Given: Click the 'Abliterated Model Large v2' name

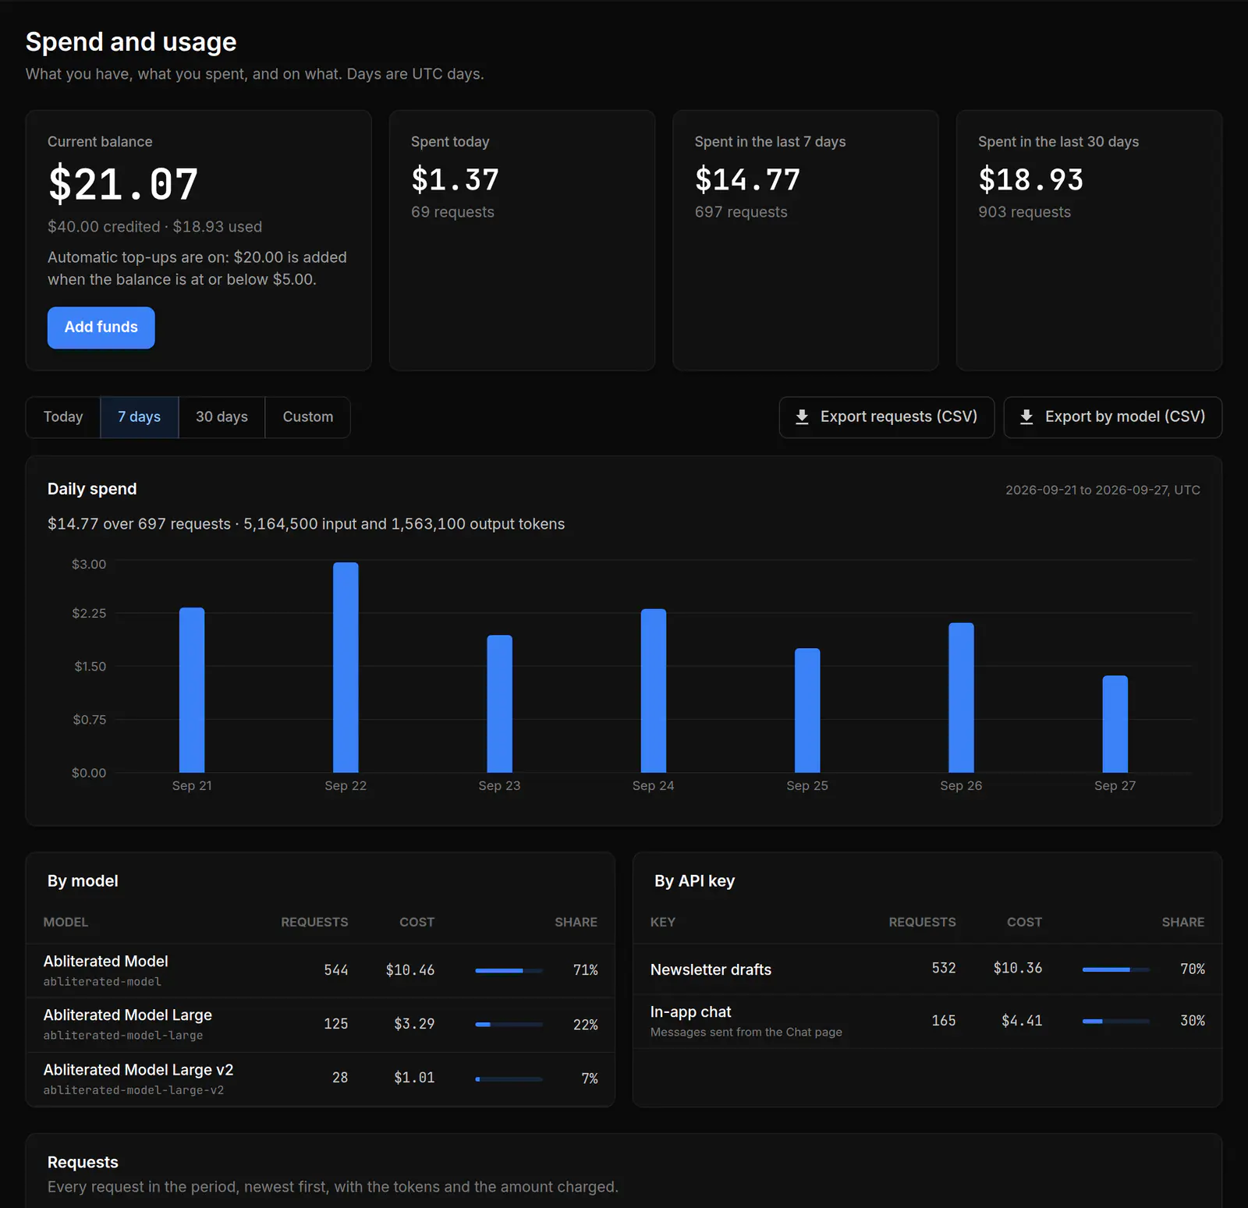Looking at the screenshot, I should [x=139, y=1070].
